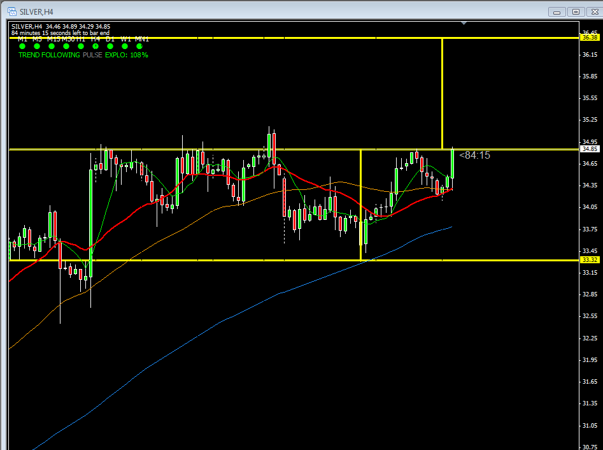Click the EXPLO: 108% indicator text
This screenshot has height=450, width=603.
[127, 55]
